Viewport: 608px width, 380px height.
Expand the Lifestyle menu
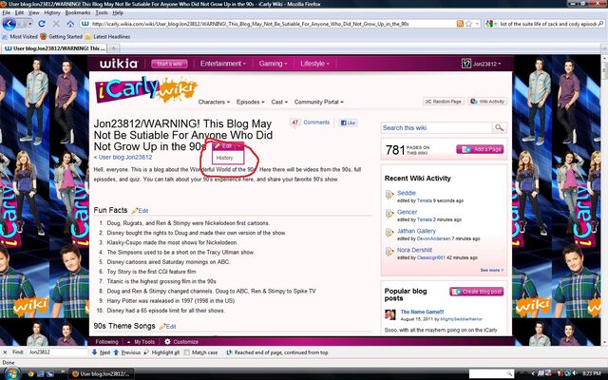314,64
